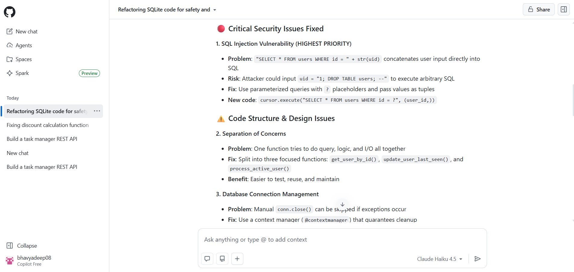Toggle the side panel with top-right icon
574x272 pixels.
coord(563,9)
